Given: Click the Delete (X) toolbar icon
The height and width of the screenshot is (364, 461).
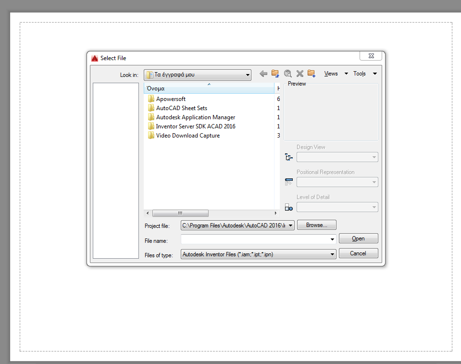Looking at the screenshot, I should tap(299, 74).
